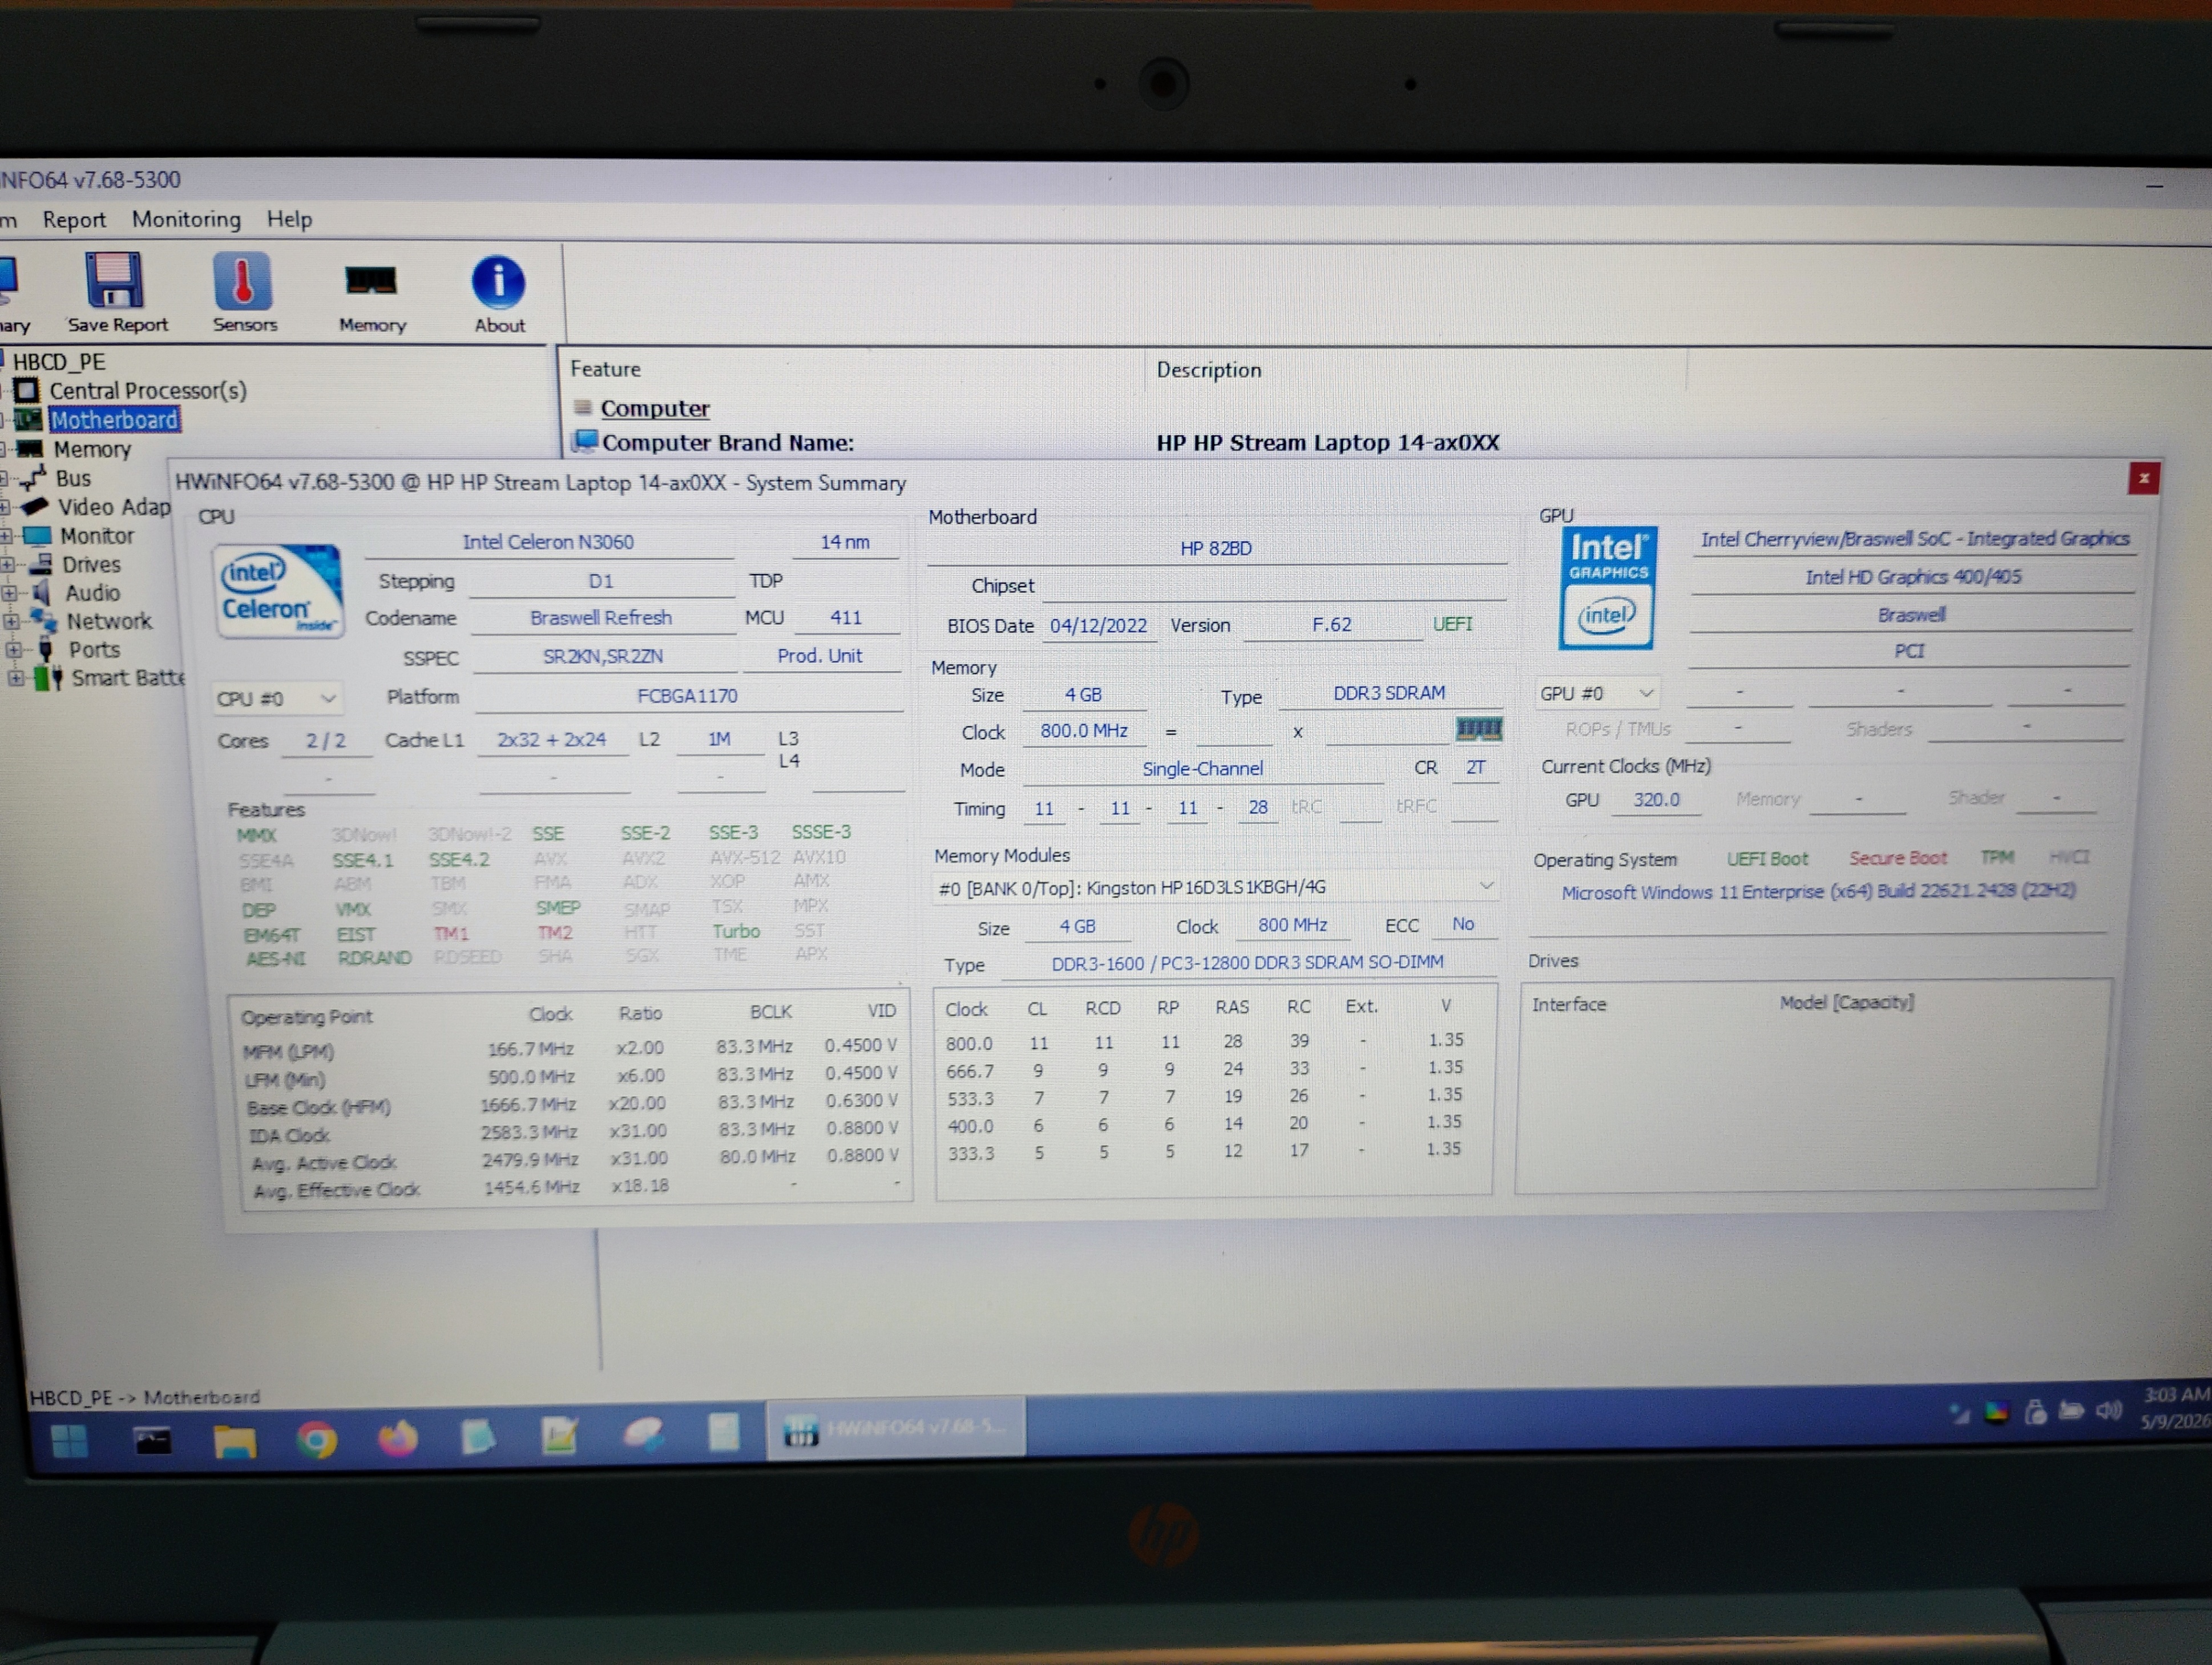
Task: Click the Audio speaker icon in tree
Action: click(x=41, y=593)
